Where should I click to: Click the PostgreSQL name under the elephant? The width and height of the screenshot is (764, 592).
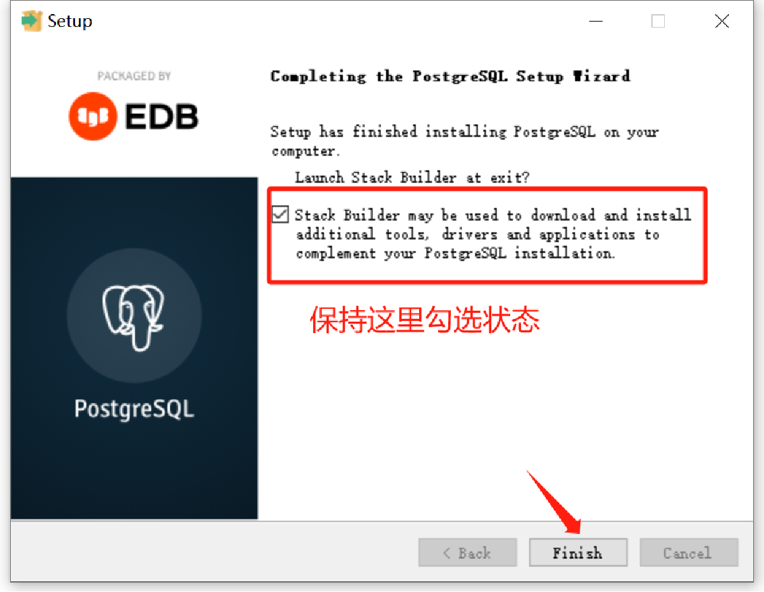134,409
